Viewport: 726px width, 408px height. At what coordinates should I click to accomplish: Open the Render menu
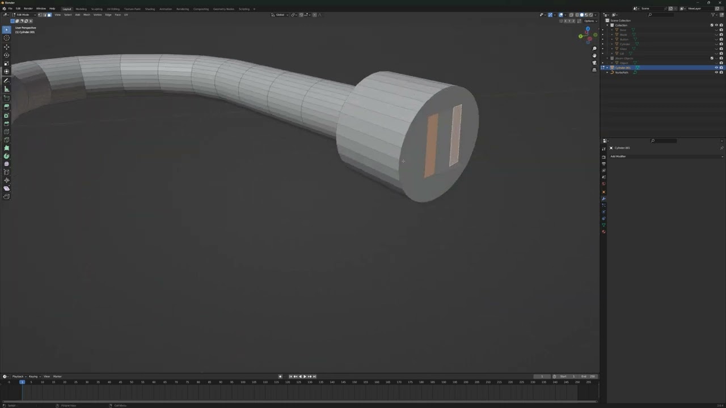click(28, 8)
